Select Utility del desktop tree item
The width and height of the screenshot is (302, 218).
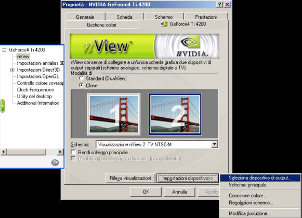click(x=34, y=97)
